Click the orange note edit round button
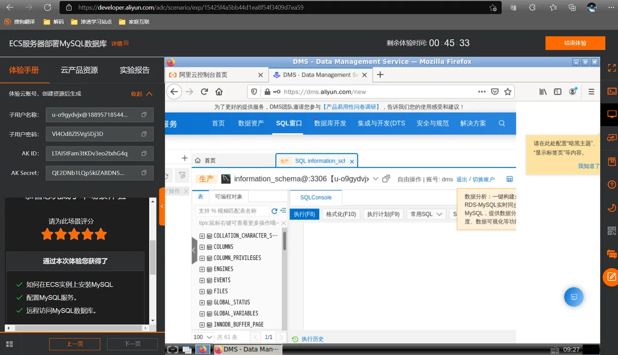Viewport: 618px width, 355px height. (x=611, y=277)
